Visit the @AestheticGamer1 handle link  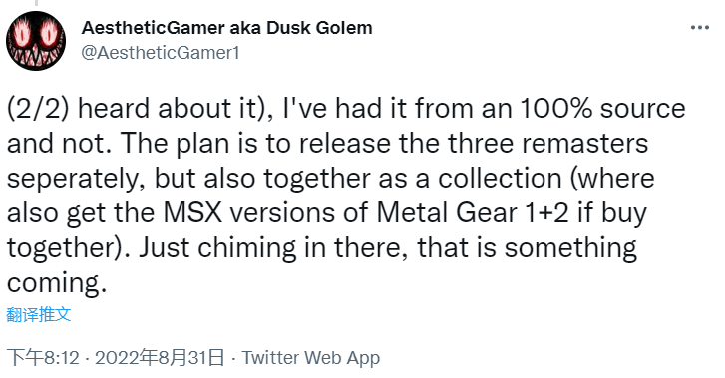pyautogui.click(x=161, y=53)
